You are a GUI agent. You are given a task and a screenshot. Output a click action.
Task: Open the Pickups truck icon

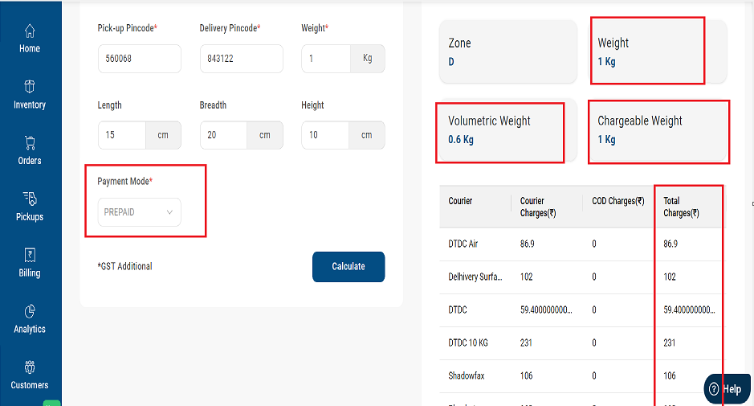tap(30, 199)
